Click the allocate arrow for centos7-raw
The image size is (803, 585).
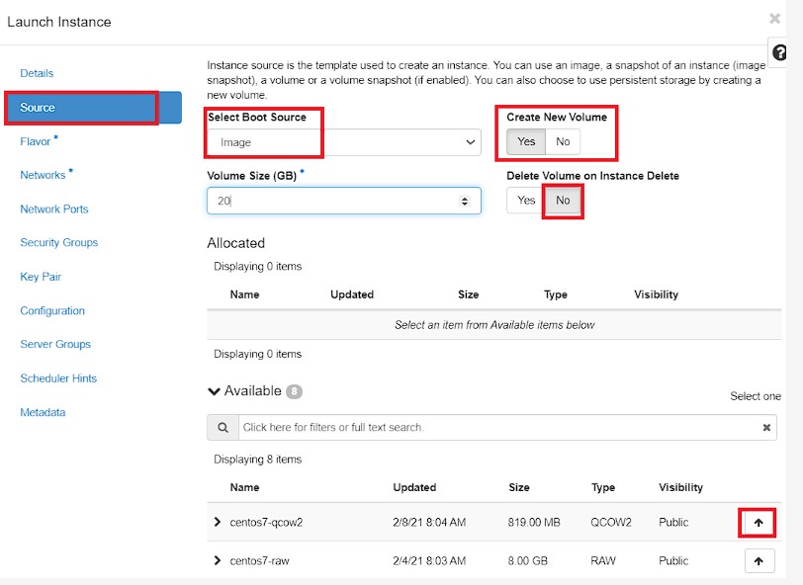758,561
